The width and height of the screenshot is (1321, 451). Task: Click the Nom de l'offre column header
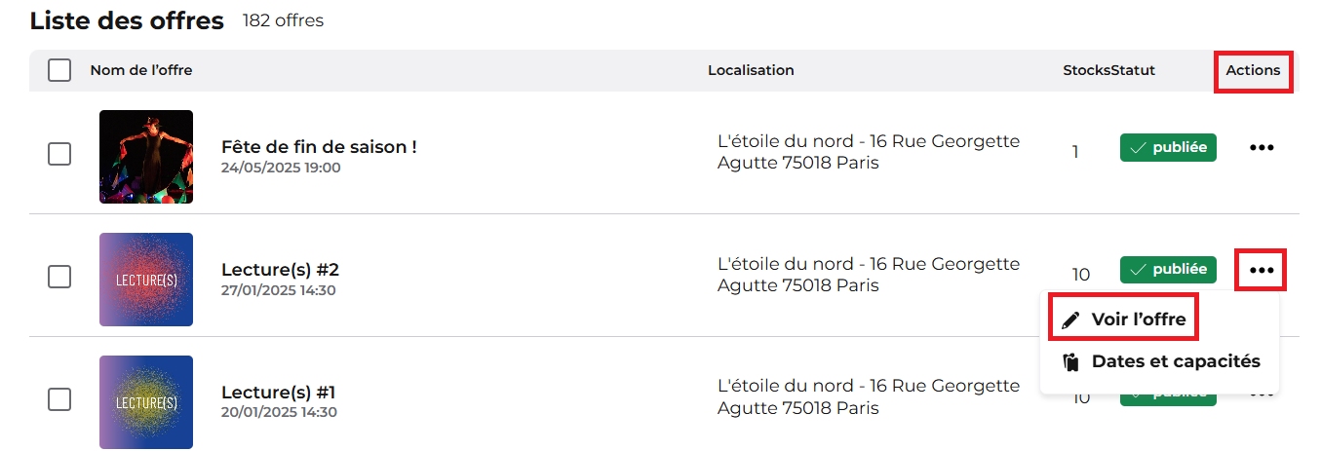[x=141, y=70]
